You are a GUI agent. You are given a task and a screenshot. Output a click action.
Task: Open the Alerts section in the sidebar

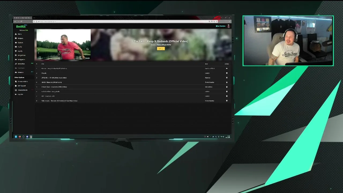click(20, 34)
